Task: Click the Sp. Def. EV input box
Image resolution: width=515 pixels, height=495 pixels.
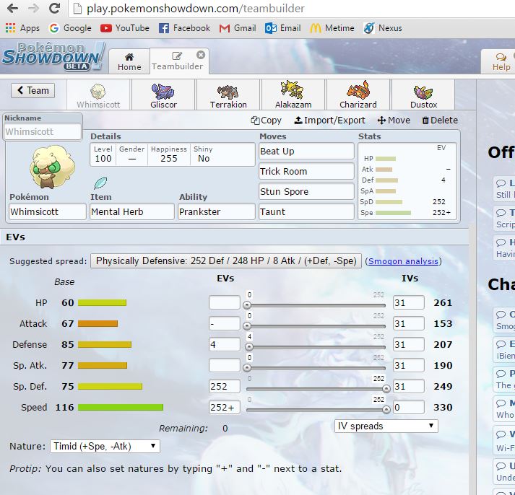Action: (x=225, y=386)
